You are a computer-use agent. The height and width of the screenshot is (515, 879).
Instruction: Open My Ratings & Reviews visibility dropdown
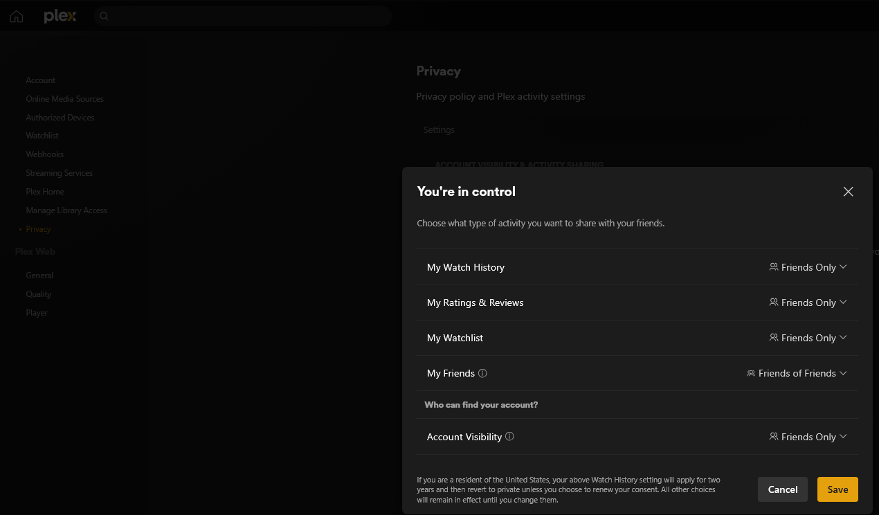click(x=808, y=302)
